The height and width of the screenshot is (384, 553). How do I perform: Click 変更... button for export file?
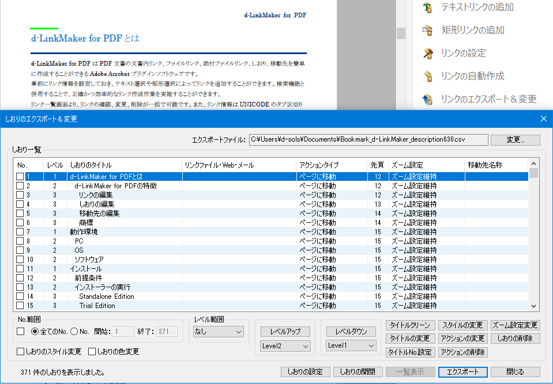pos(516,140)
